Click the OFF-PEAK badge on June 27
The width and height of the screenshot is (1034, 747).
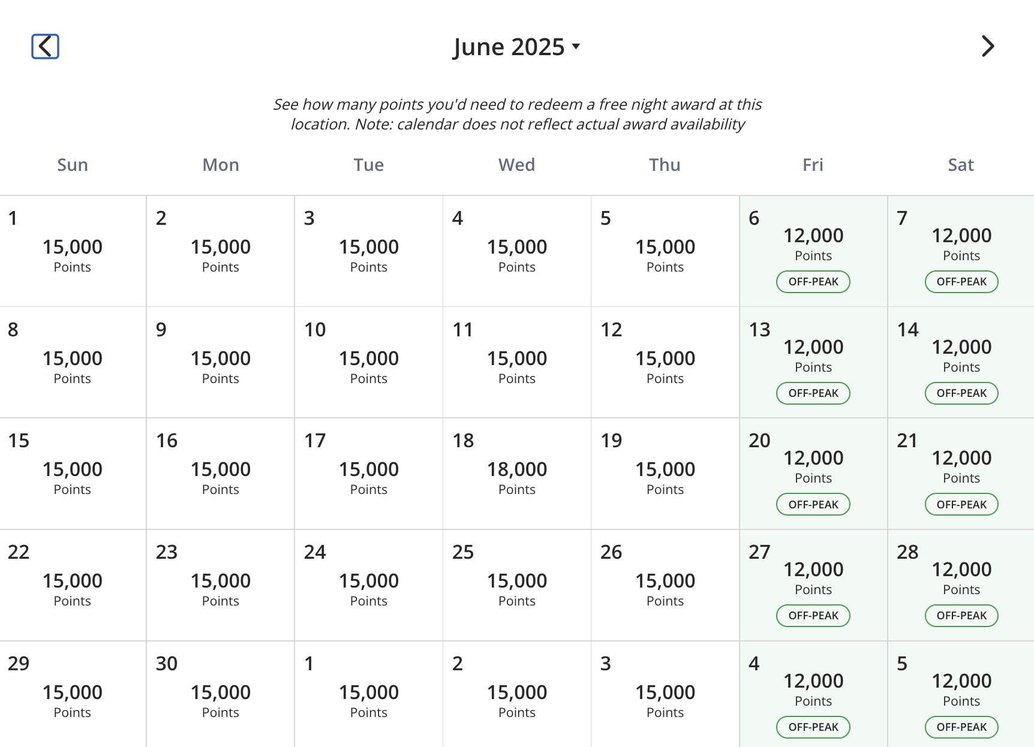[813, 615]
